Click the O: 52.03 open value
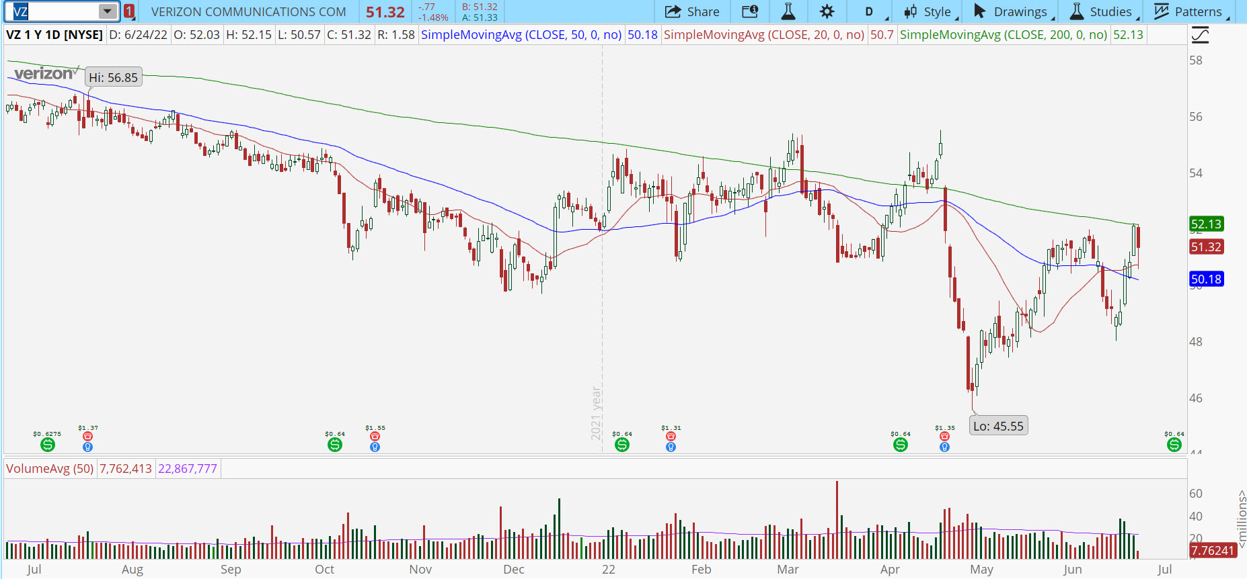1247x579 pixels. [x=197, y=35]
